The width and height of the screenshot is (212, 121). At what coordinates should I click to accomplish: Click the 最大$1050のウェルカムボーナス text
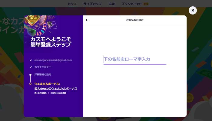coord(56,89)
